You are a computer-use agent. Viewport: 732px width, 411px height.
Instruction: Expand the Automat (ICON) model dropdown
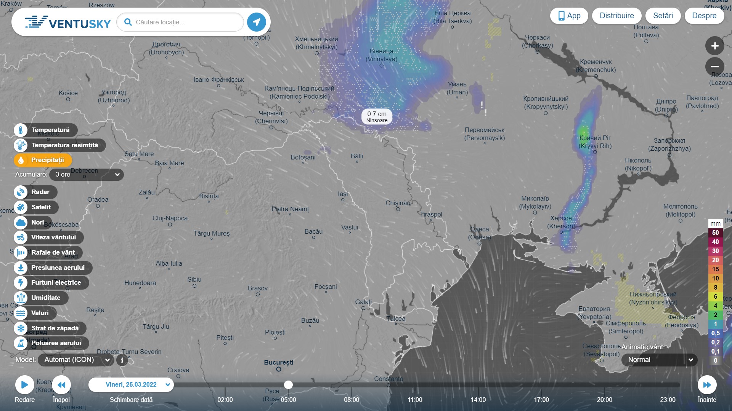[76, 360]
